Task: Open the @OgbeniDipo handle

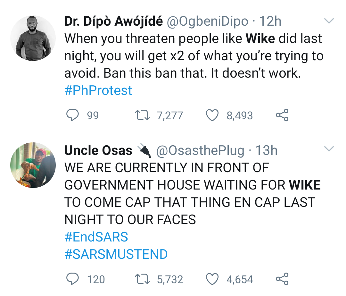Action: pyautogui.click(x=207, y=21)
